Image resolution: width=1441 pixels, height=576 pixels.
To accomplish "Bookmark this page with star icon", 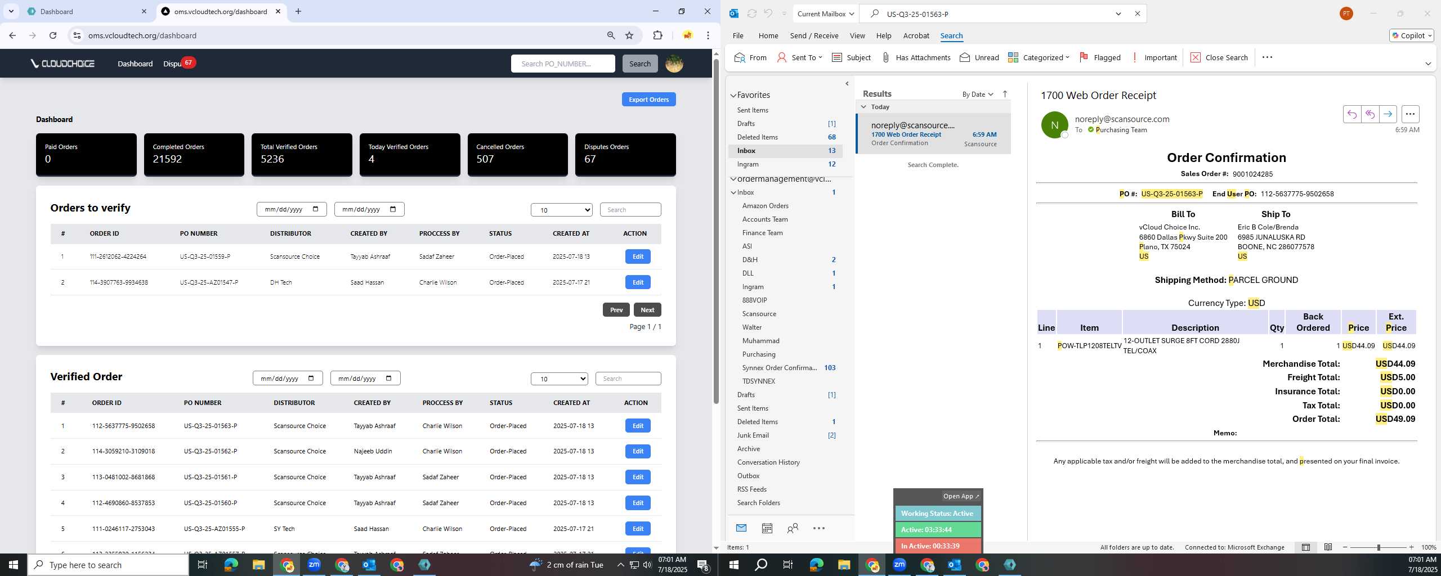I will coord(629,35).
